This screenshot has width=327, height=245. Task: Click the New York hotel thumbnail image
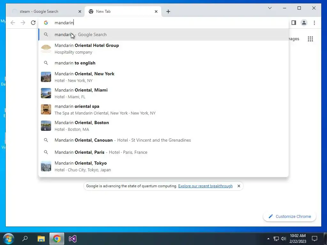46,77
